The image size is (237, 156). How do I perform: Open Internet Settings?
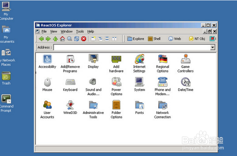point(139,64)
